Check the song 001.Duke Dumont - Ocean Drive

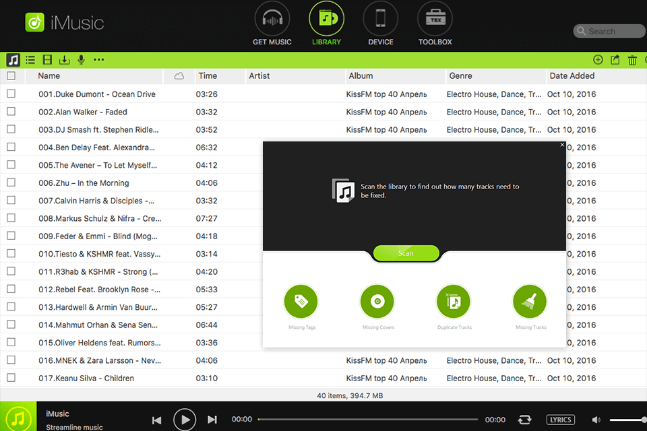pyautogui.click(x=11, y=94)
